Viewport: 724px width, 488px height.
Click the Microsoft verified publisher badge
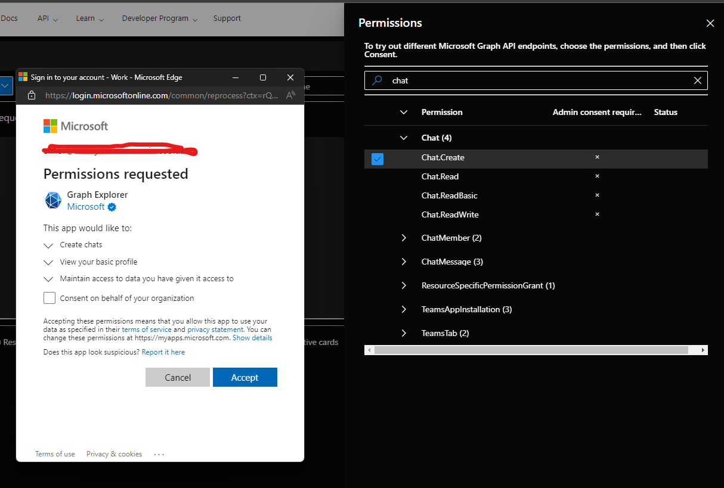click(112, 207)
